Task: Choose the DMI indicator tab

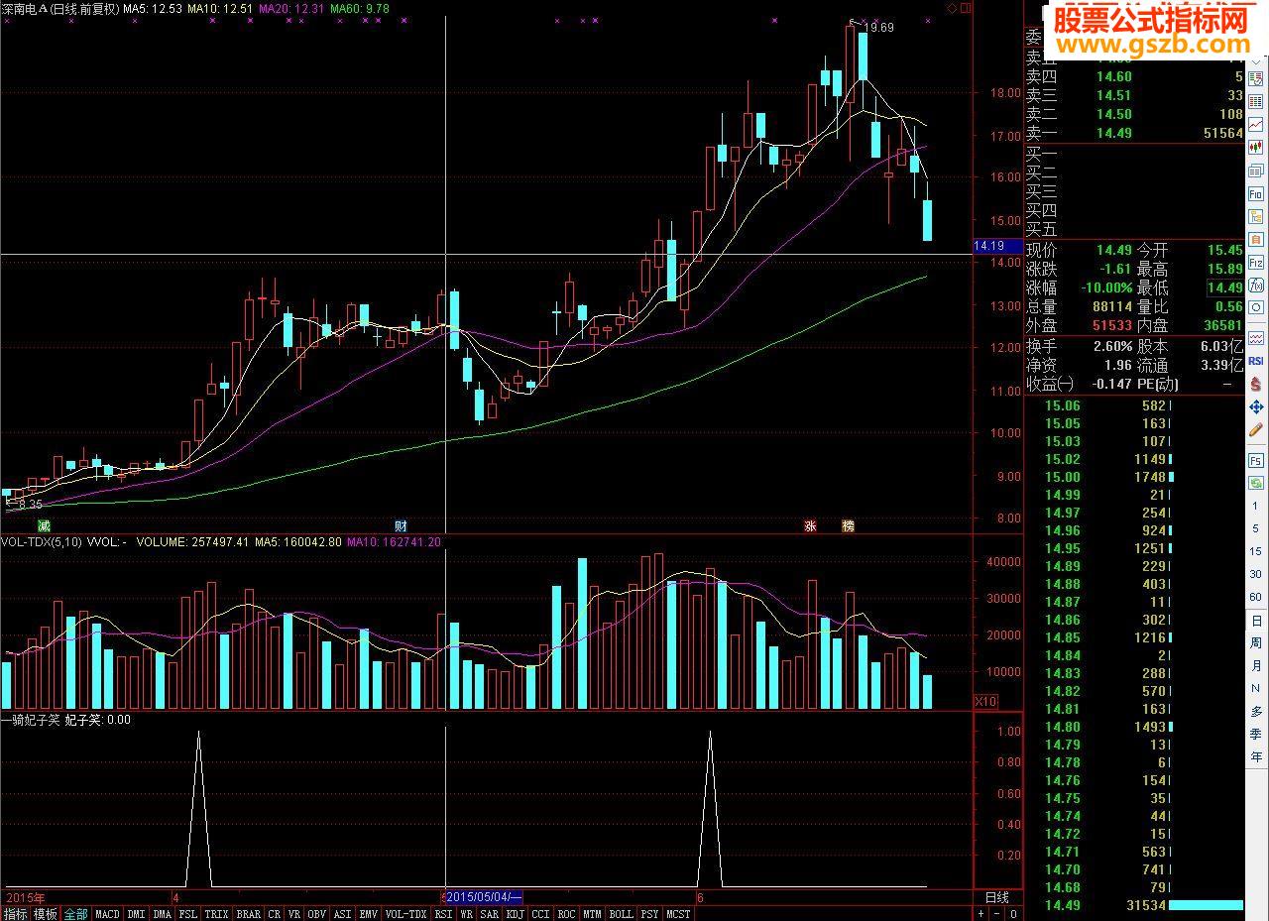Action: point(136,913)
